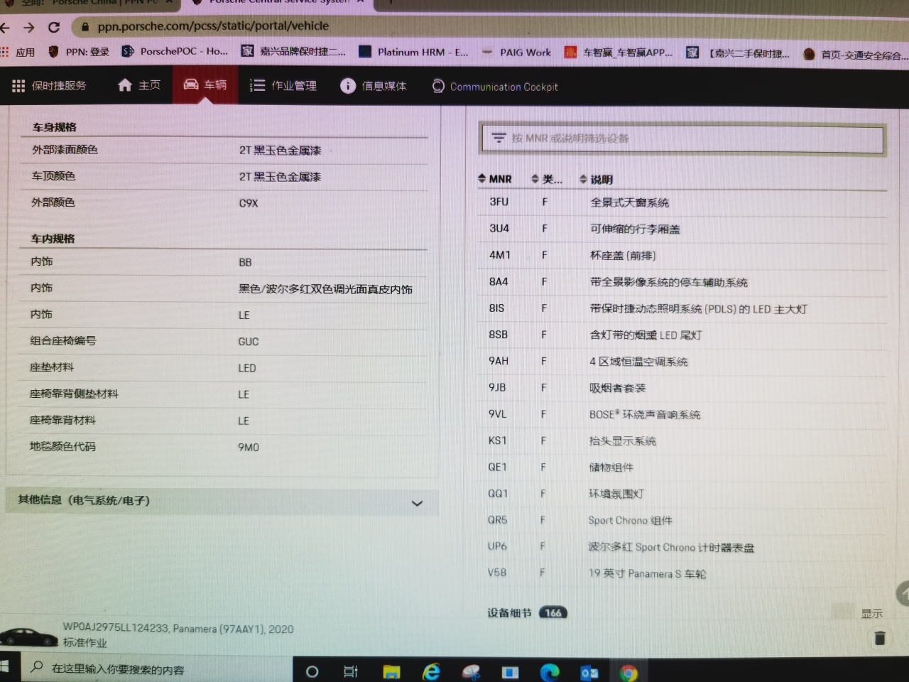Select the 8IS PDLS LED headlight row
This screenshot has width=909, height=682.
tap(682, 308)
